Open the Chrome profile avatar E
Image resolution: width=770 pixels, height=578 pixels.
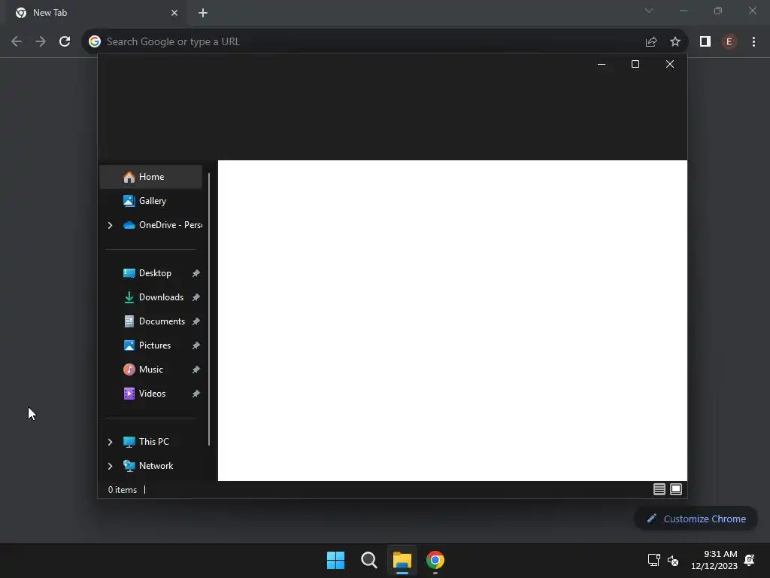click(x=729, y=42)
